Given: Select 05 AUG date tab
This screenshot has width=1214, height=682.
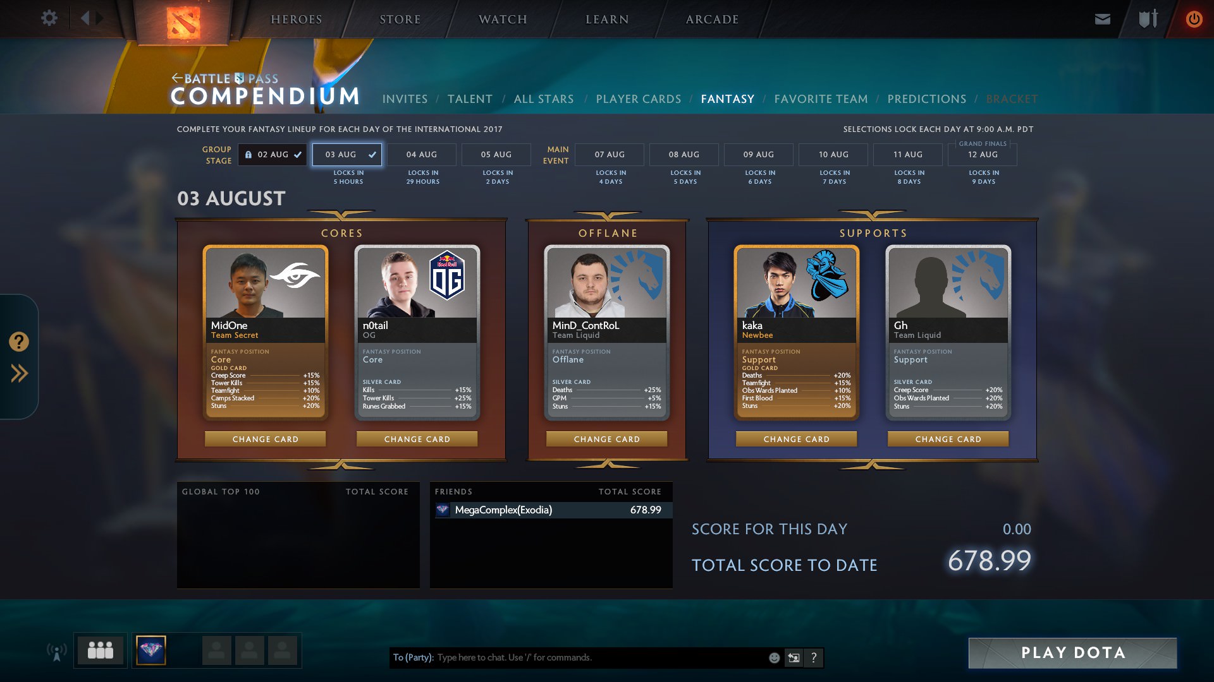Looking at the screenshot, I should pyautogui.click(x=497, y=154).
